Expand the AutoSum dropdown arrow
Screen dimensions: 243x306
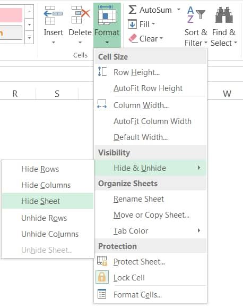179,10
